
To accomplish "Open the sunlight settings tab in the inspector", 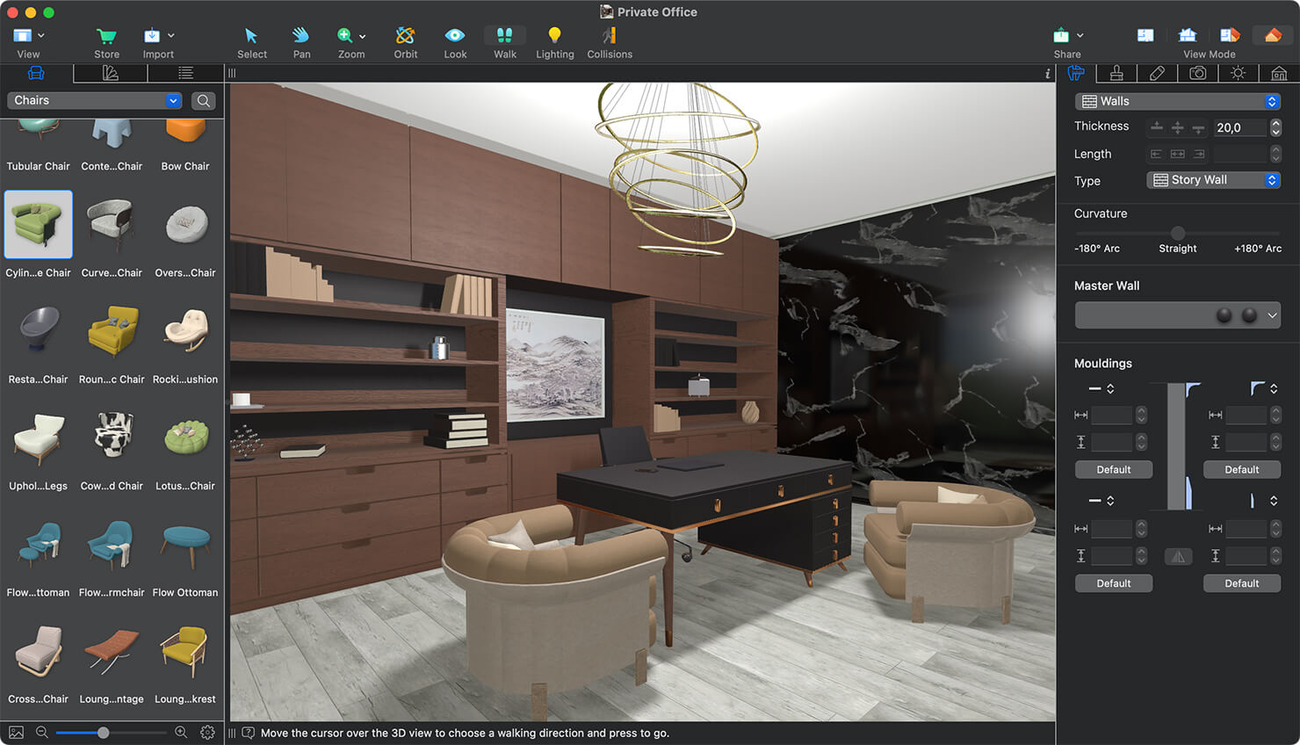I will (1238, 73).
